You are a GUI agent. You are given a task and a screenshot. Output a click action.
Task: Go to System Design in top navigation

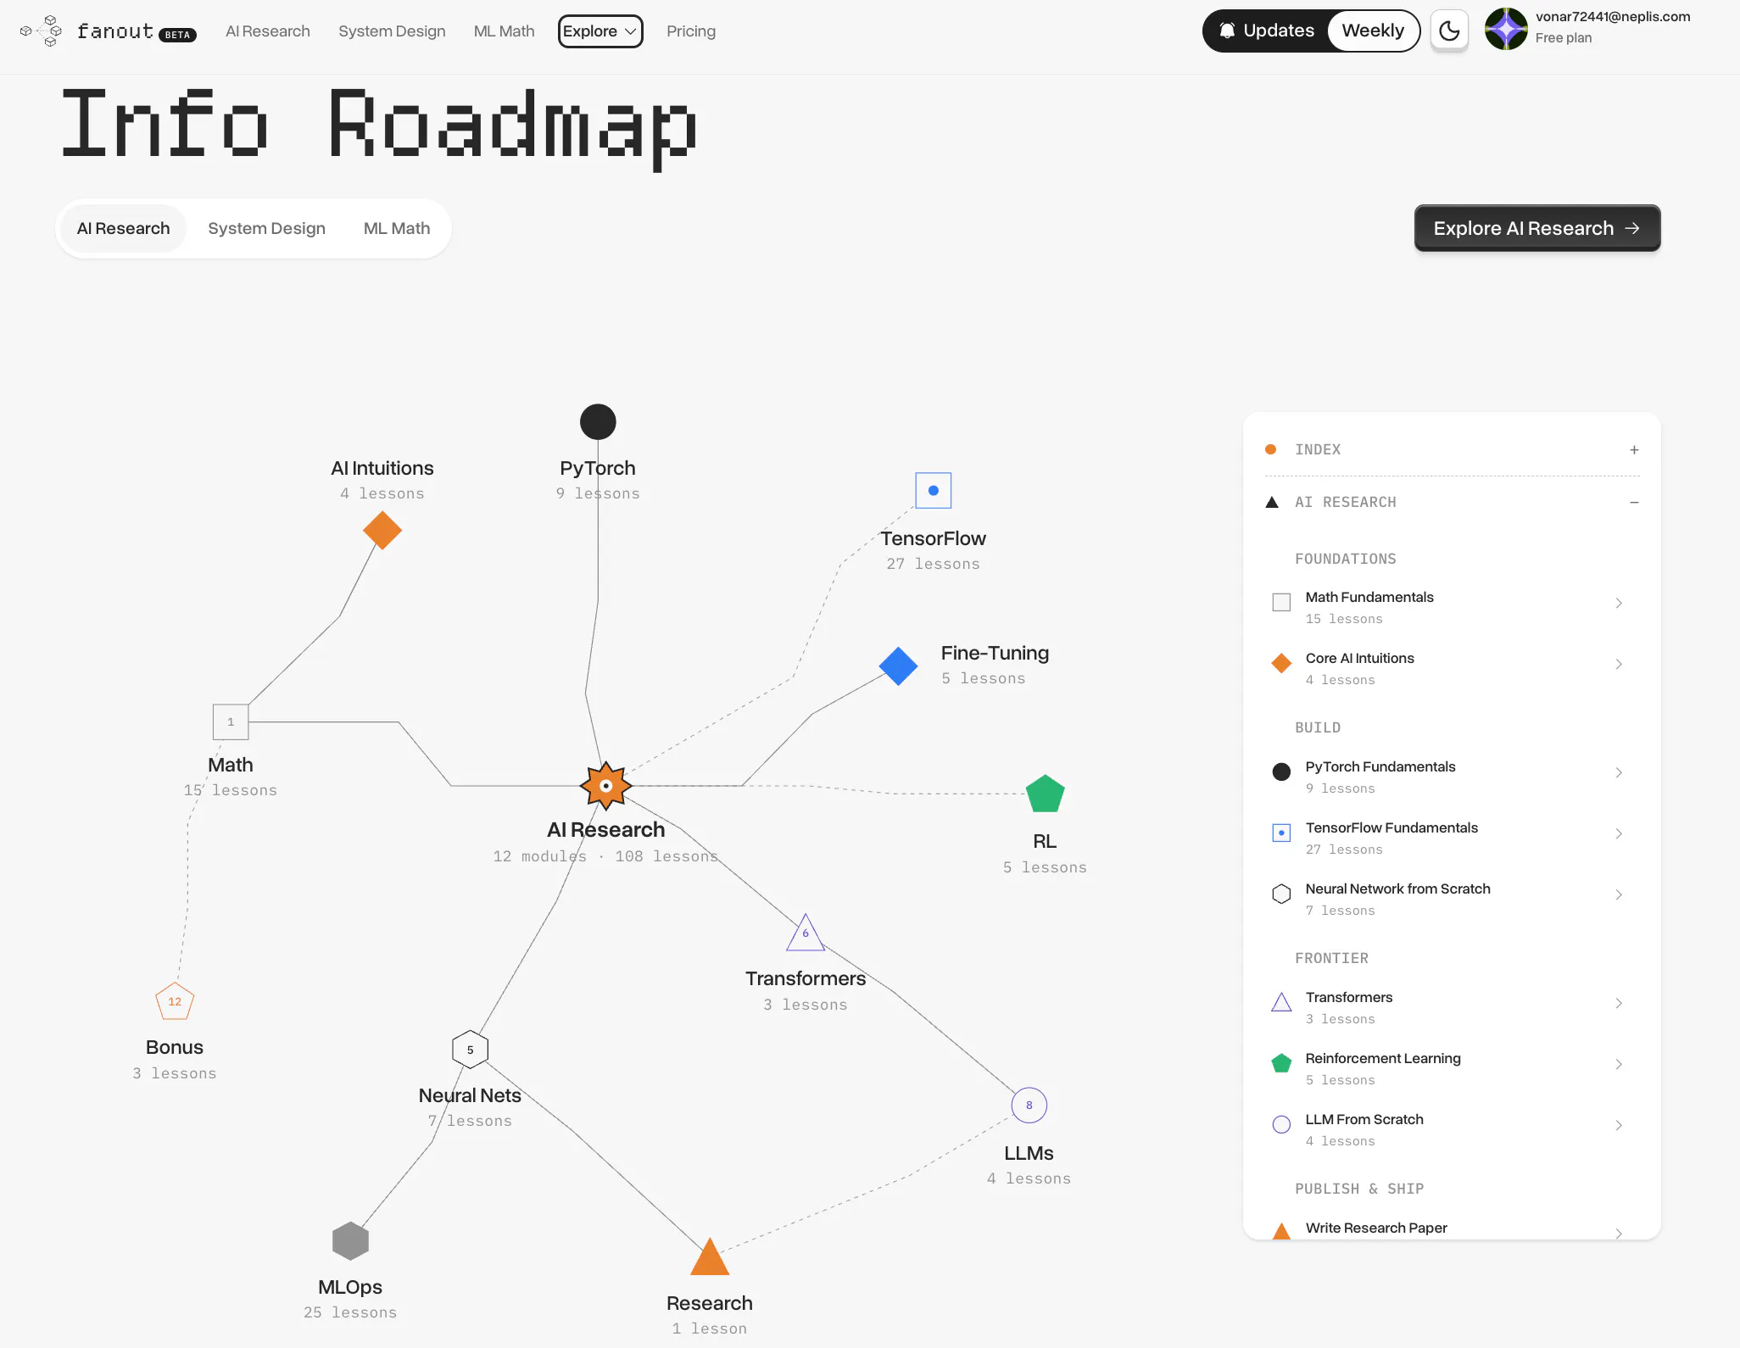[392, 31]
